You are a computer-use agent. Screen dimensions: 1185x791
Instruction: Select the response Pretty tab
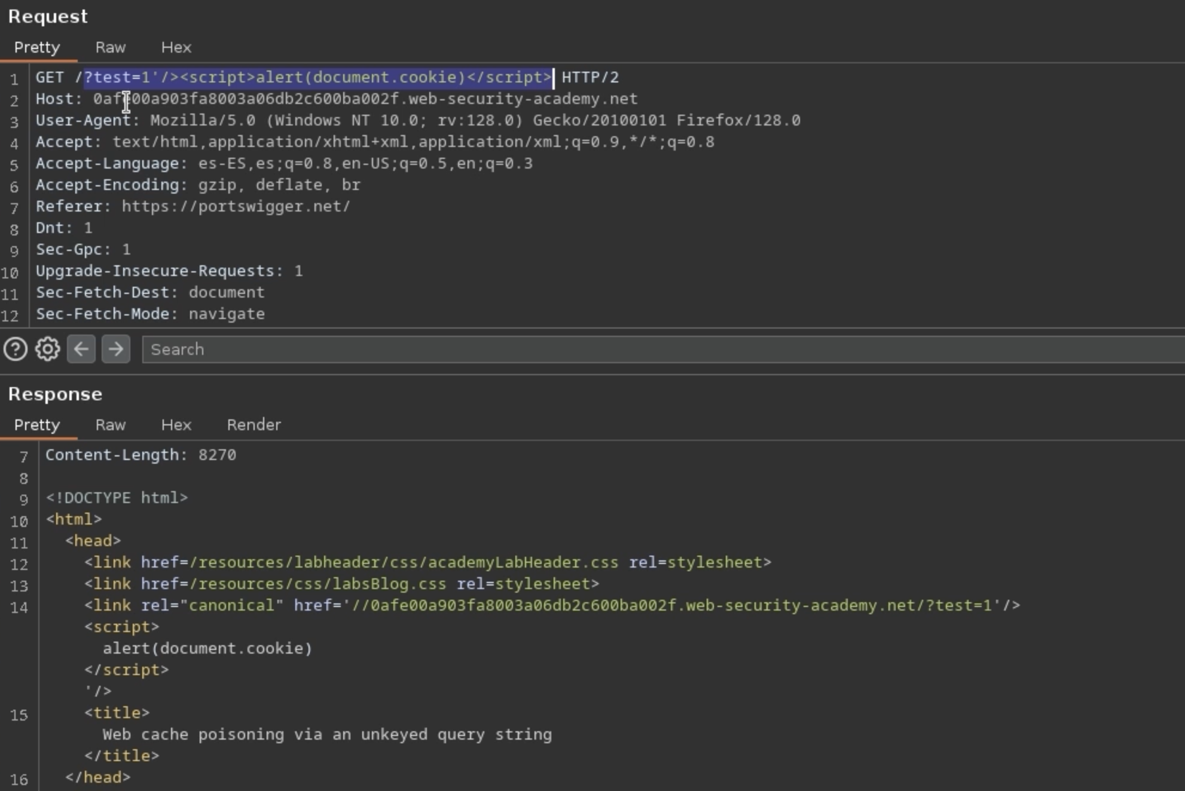tap(37, 425)
